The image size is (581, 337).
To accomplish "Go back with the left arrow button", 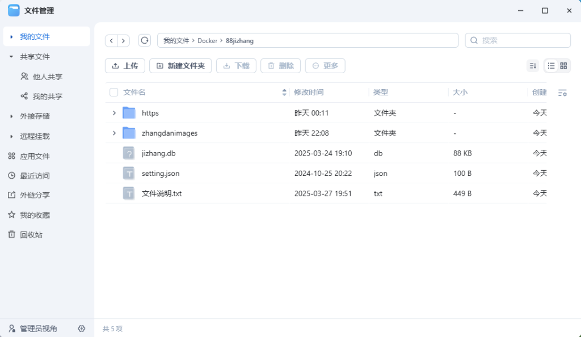I will [x=111, y=40].
